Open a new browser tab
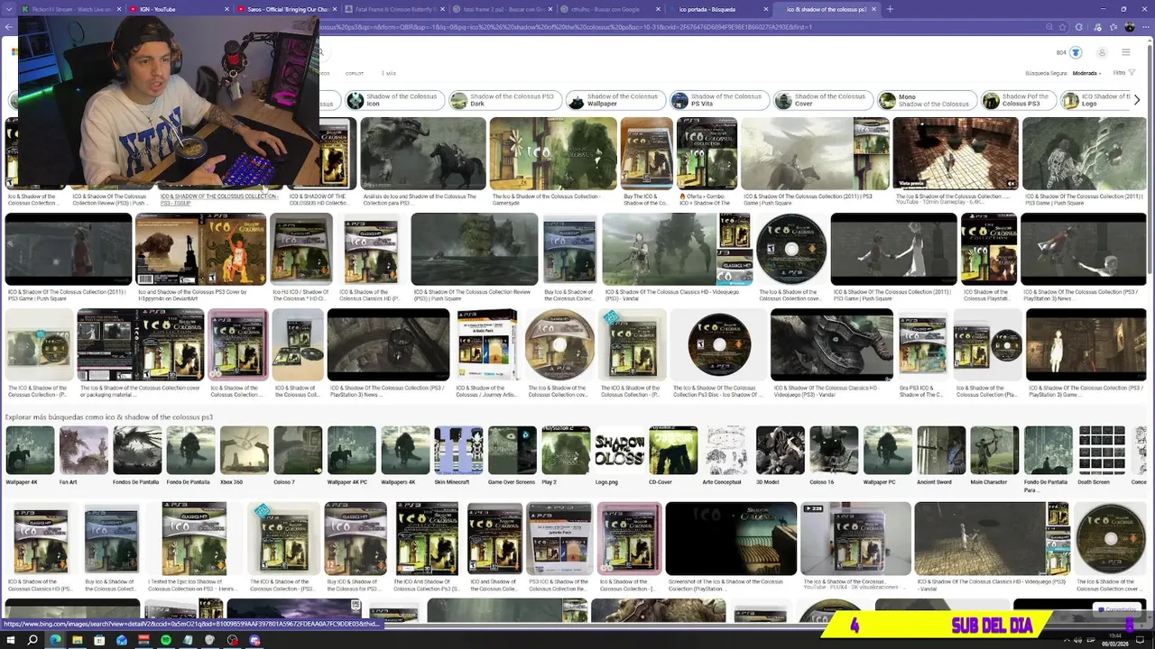1155x649 pixels. tap(890, 9)
